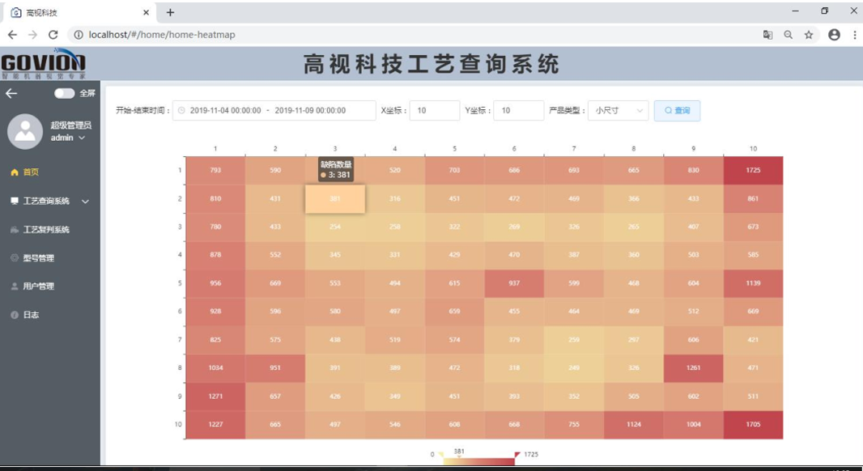Screen dimensions: 863x471
Task: Click the heatmap cell with value 297
Action: [634, 340]
